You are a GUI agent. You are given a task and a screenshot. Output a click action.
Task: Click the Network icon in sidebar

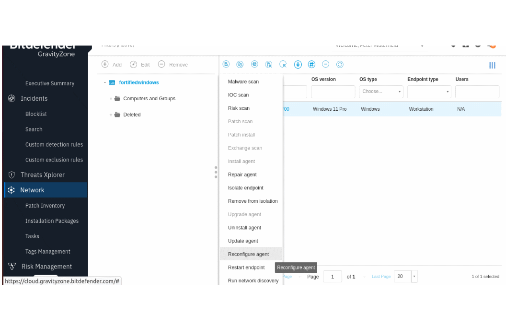(11, 190)
